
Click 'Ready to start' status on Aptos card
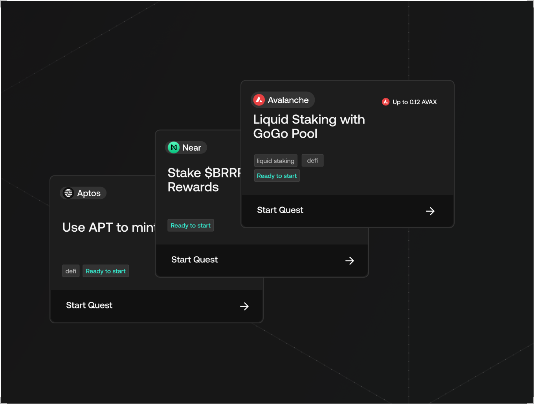[106, 271]
